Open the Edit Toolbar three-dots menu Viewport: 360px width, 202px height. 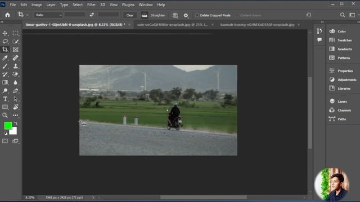[15, 115]
